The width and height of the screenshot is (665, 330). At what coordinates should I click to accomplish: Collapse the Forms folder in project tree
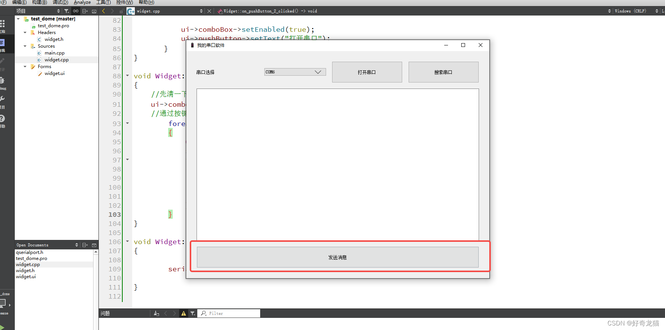[25, 67]
